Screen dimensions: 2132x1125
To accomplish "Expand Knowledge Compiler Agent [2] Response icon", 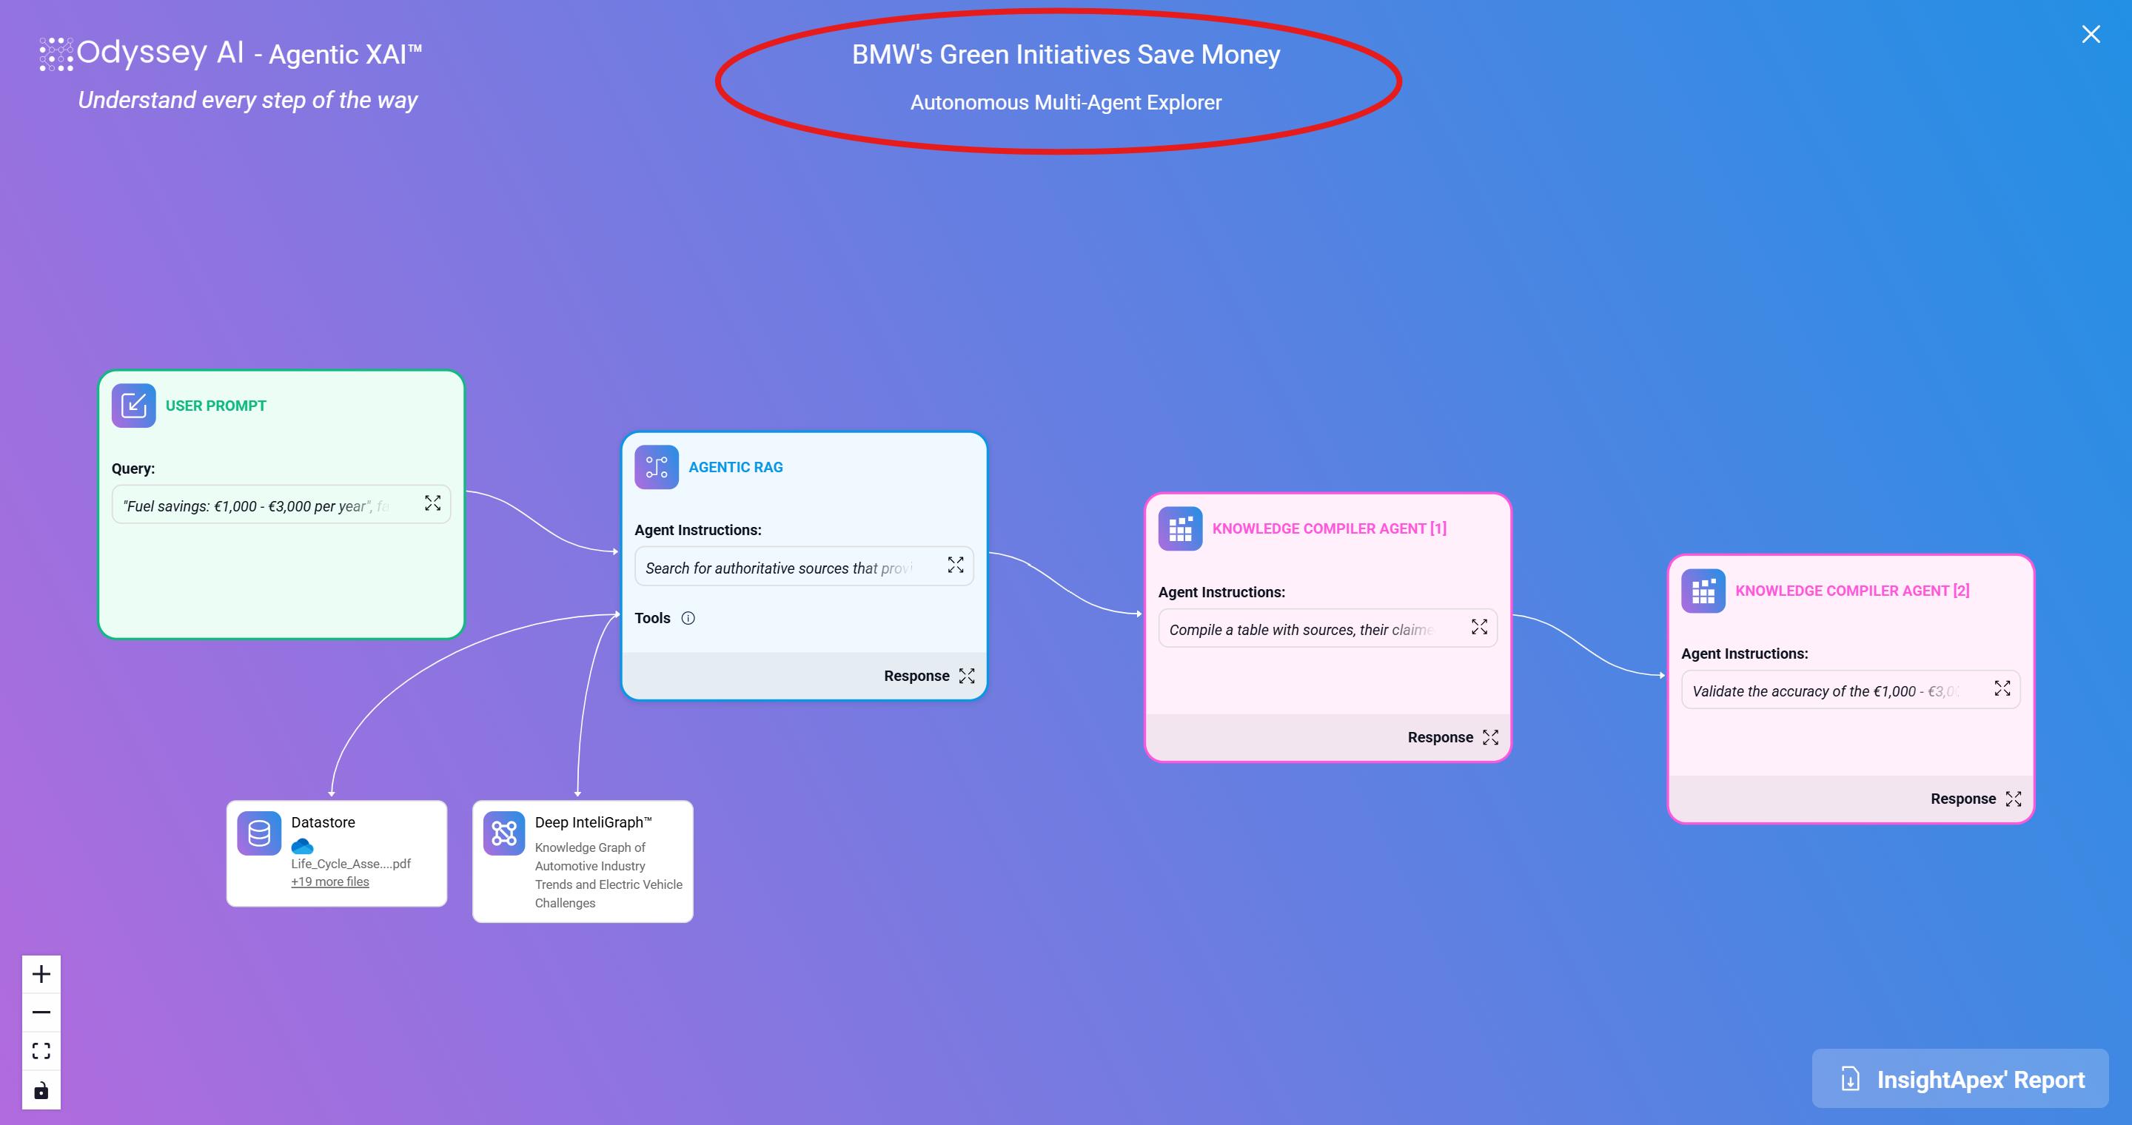I will [2014, 799].
